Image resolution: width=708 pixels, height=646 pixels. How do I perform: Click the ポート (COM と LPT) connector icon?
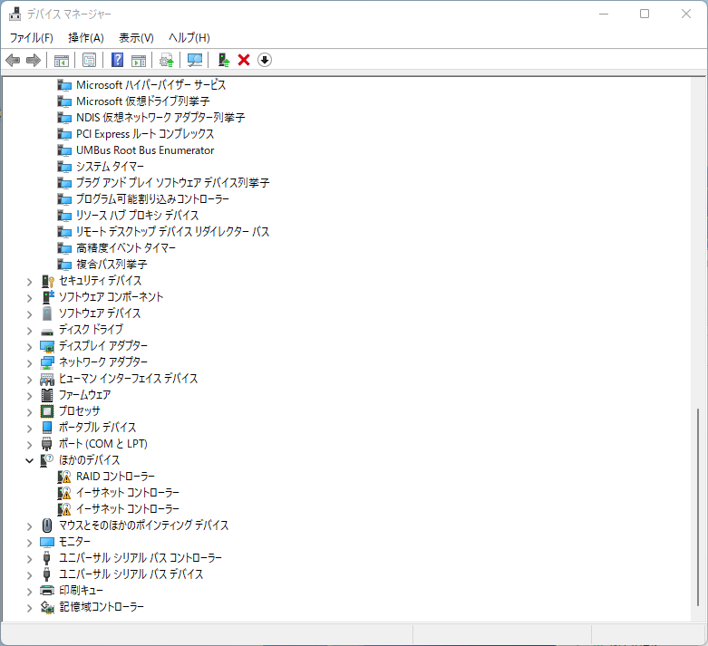pos(47,444)
